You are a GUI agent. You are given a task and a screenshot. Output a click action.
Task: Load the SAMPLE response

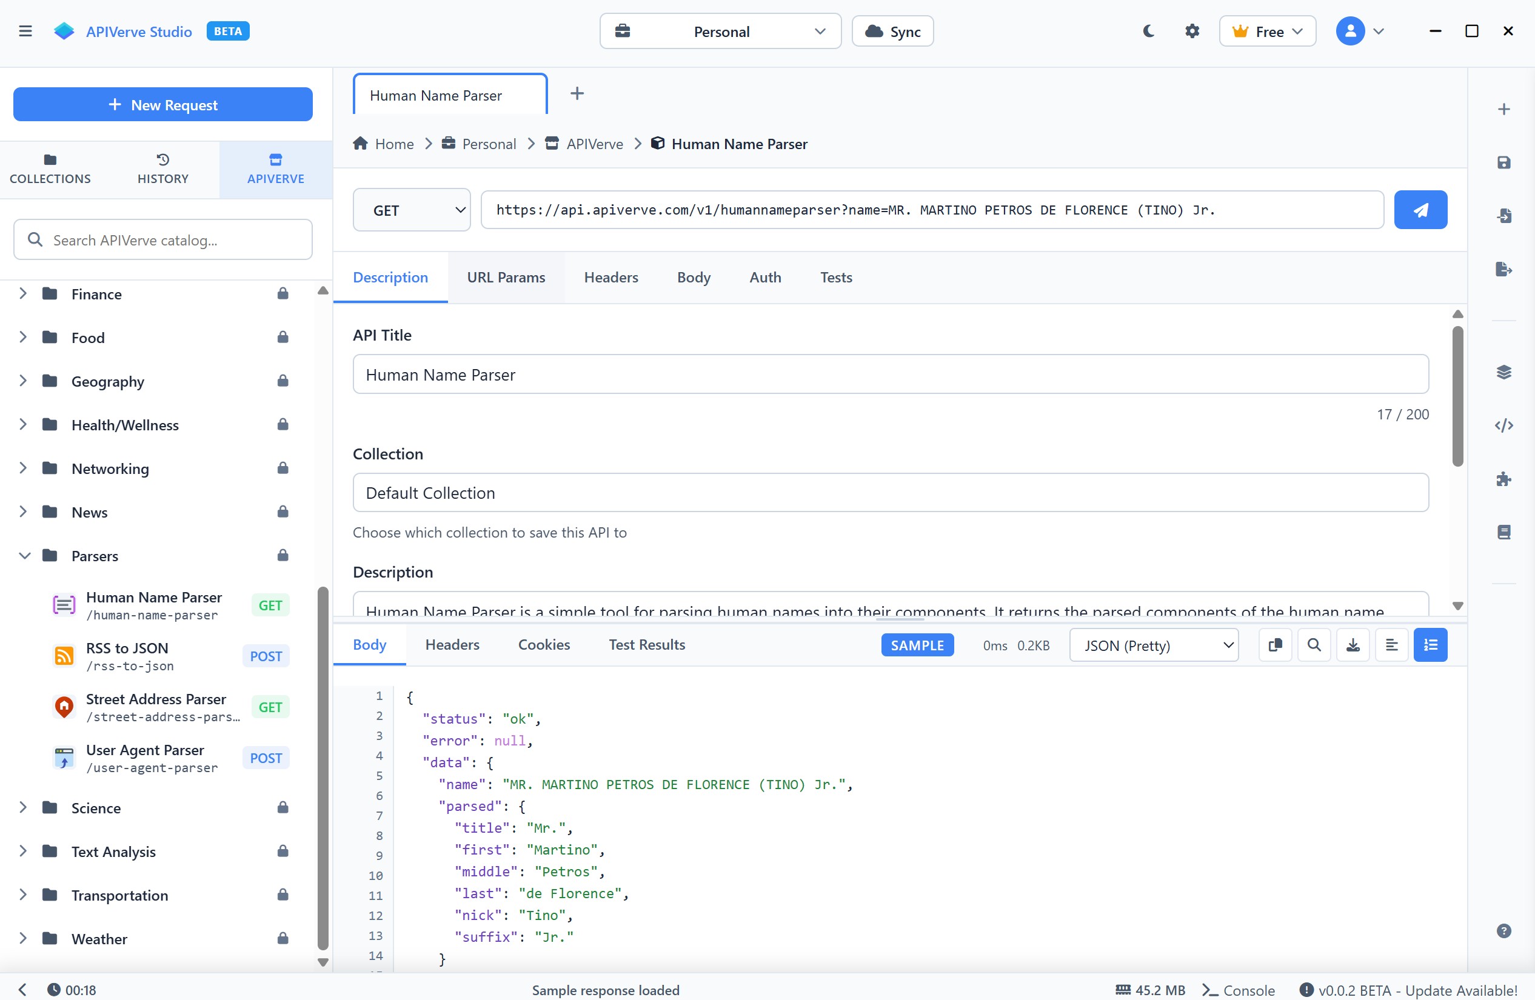click(917, 645)
